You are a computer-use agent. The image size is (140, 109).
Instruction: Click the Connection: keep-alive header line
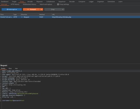click(x=11, y=90)
